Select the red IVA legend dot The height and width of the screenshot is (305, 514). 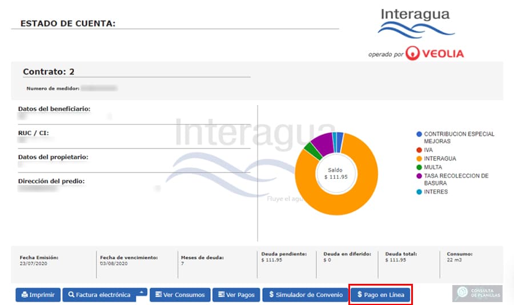(419, 150)
